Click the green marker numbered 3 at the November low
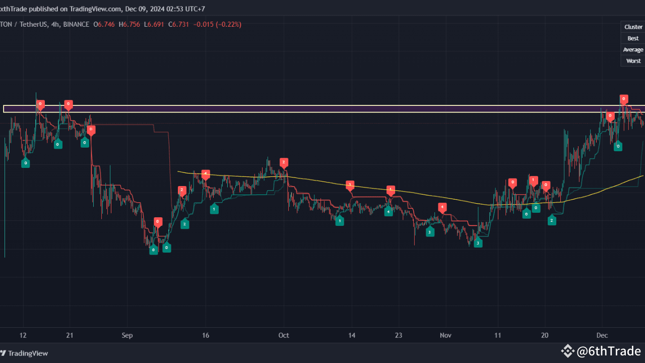The width and height of the screenshot is (645, 363). click(478, 243)
